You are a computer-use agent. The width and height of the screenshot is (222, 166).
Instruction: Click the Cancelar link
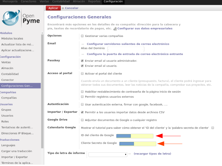(72, 8)
